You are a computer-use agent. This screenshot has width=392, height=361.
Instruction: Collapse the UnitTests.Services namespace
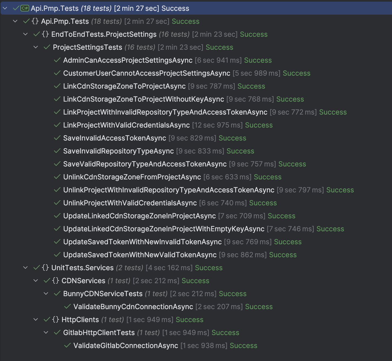pyautogui.click(x=25, y=268)
